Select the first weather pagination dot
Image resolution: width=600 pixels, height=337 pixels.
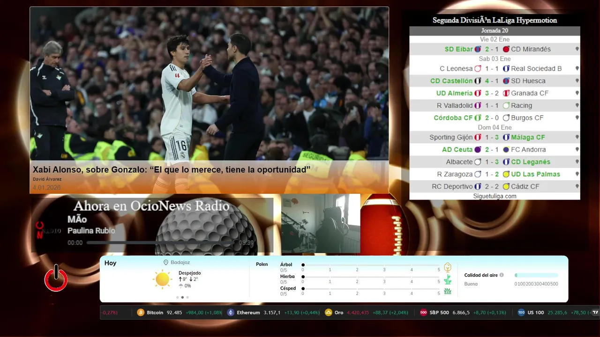[x=177, y=297]
